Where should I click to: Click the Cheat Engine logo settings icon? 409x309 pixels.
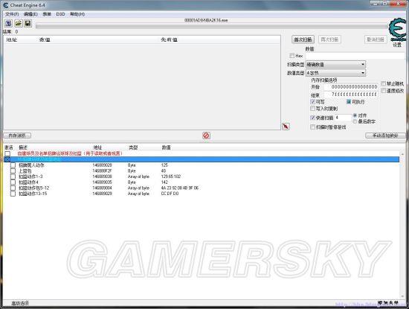click(x=398, y=29)
